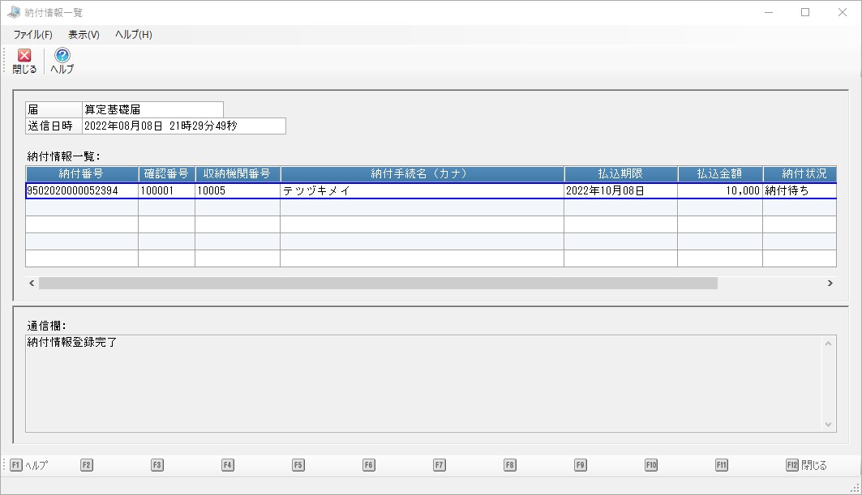Click the table's left scroll arrow
862x495 pixels.
32,283
